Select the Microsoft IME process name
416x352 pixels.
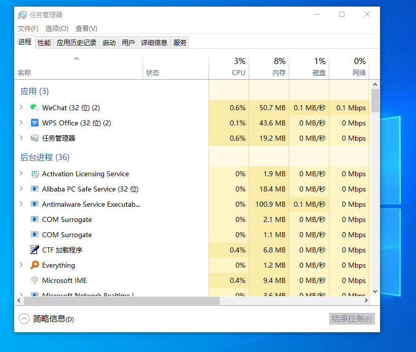coord(64,280)
